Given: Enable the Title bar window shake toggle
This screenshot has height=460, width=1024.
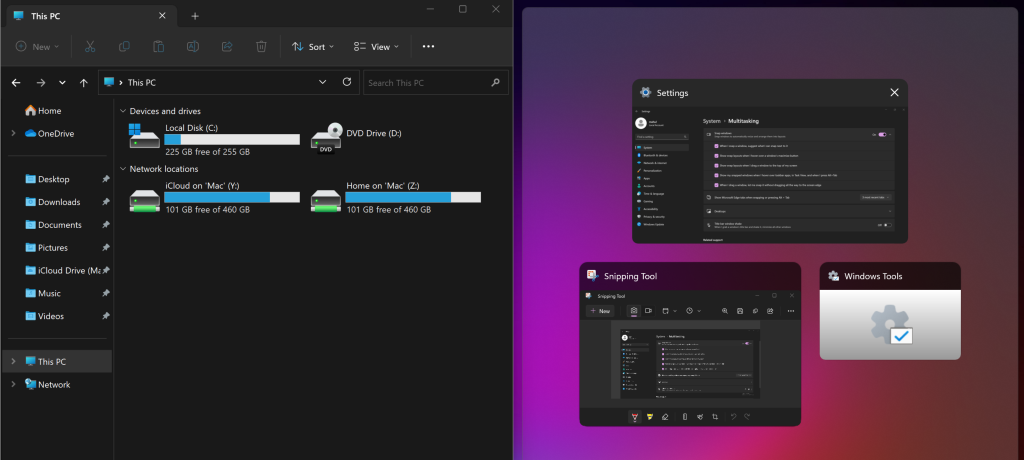Looking at the screenshot, I should coord(888,225).
